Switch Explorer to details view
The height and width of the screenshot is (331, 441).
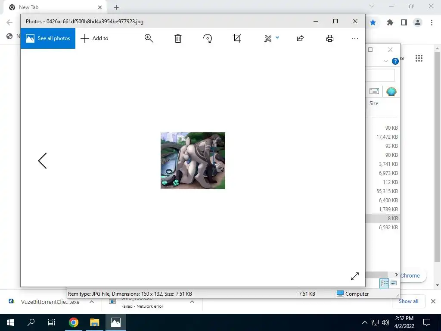[384, 283]
